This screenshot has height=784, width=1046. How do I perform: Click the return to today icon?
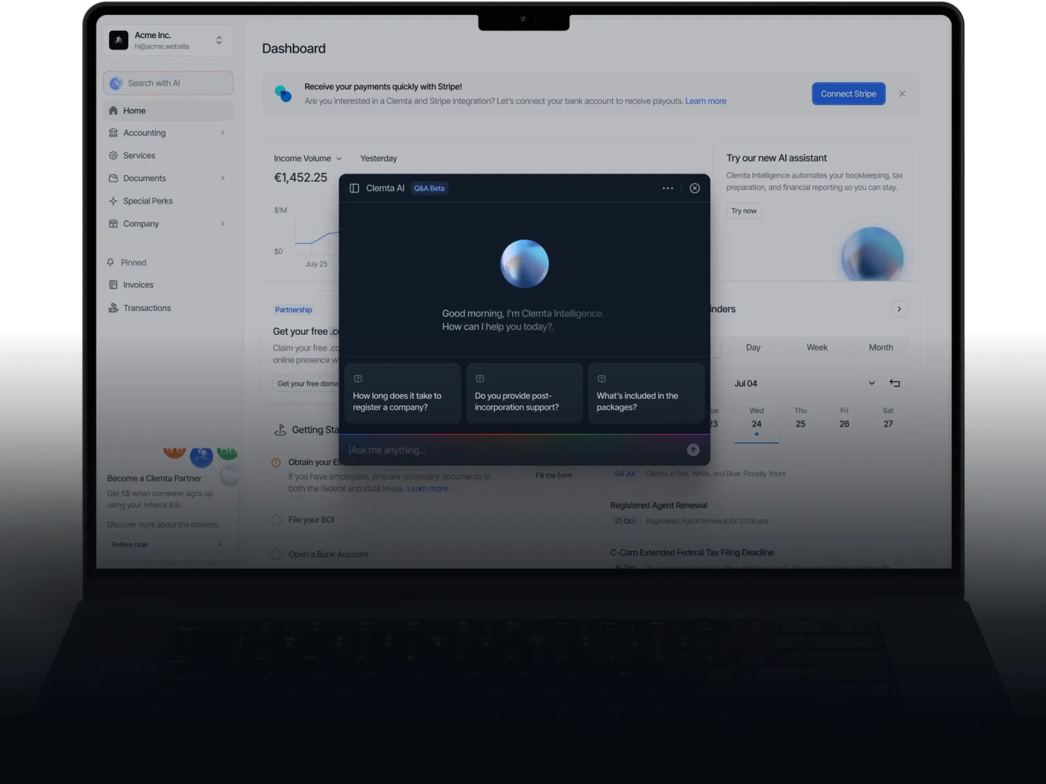895,383
